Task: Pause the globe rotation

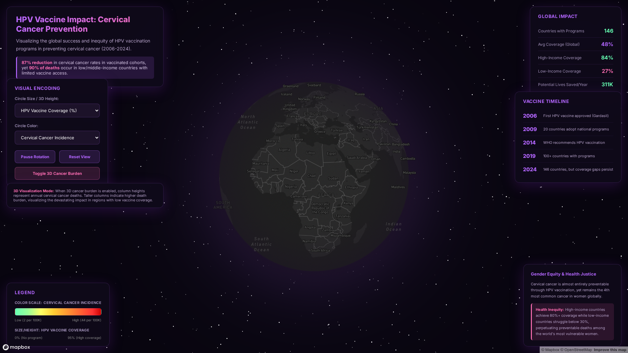Action: click(35, 157)
